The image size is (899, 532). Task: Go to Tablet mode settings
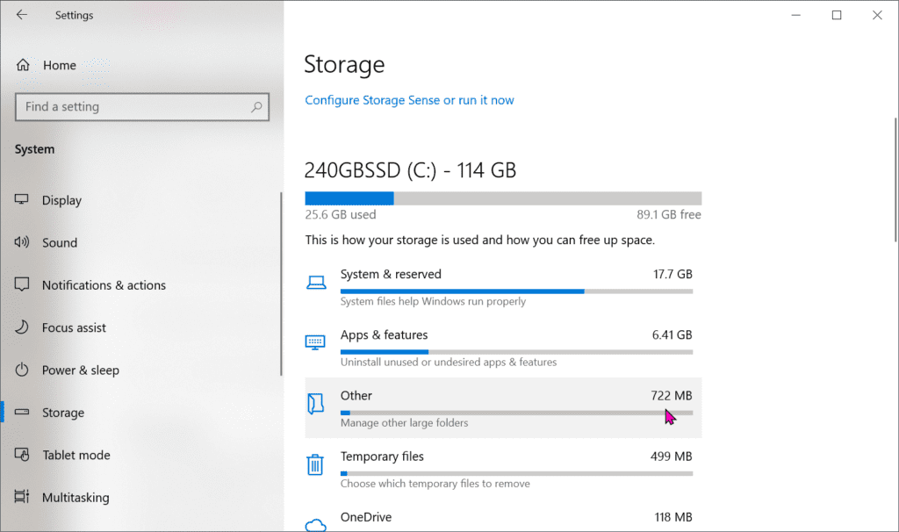pos(76,455)
